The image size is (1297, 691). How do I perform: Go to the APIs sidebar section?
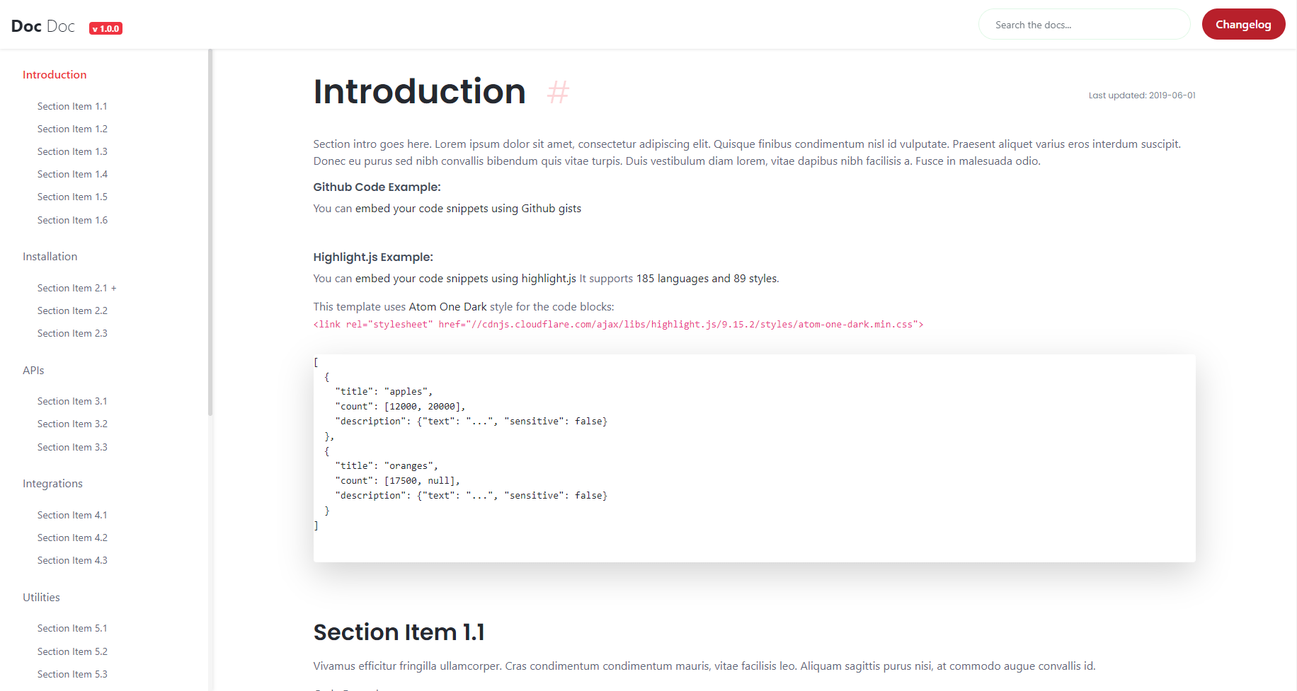pyautogui.click(x=33, y=371)
